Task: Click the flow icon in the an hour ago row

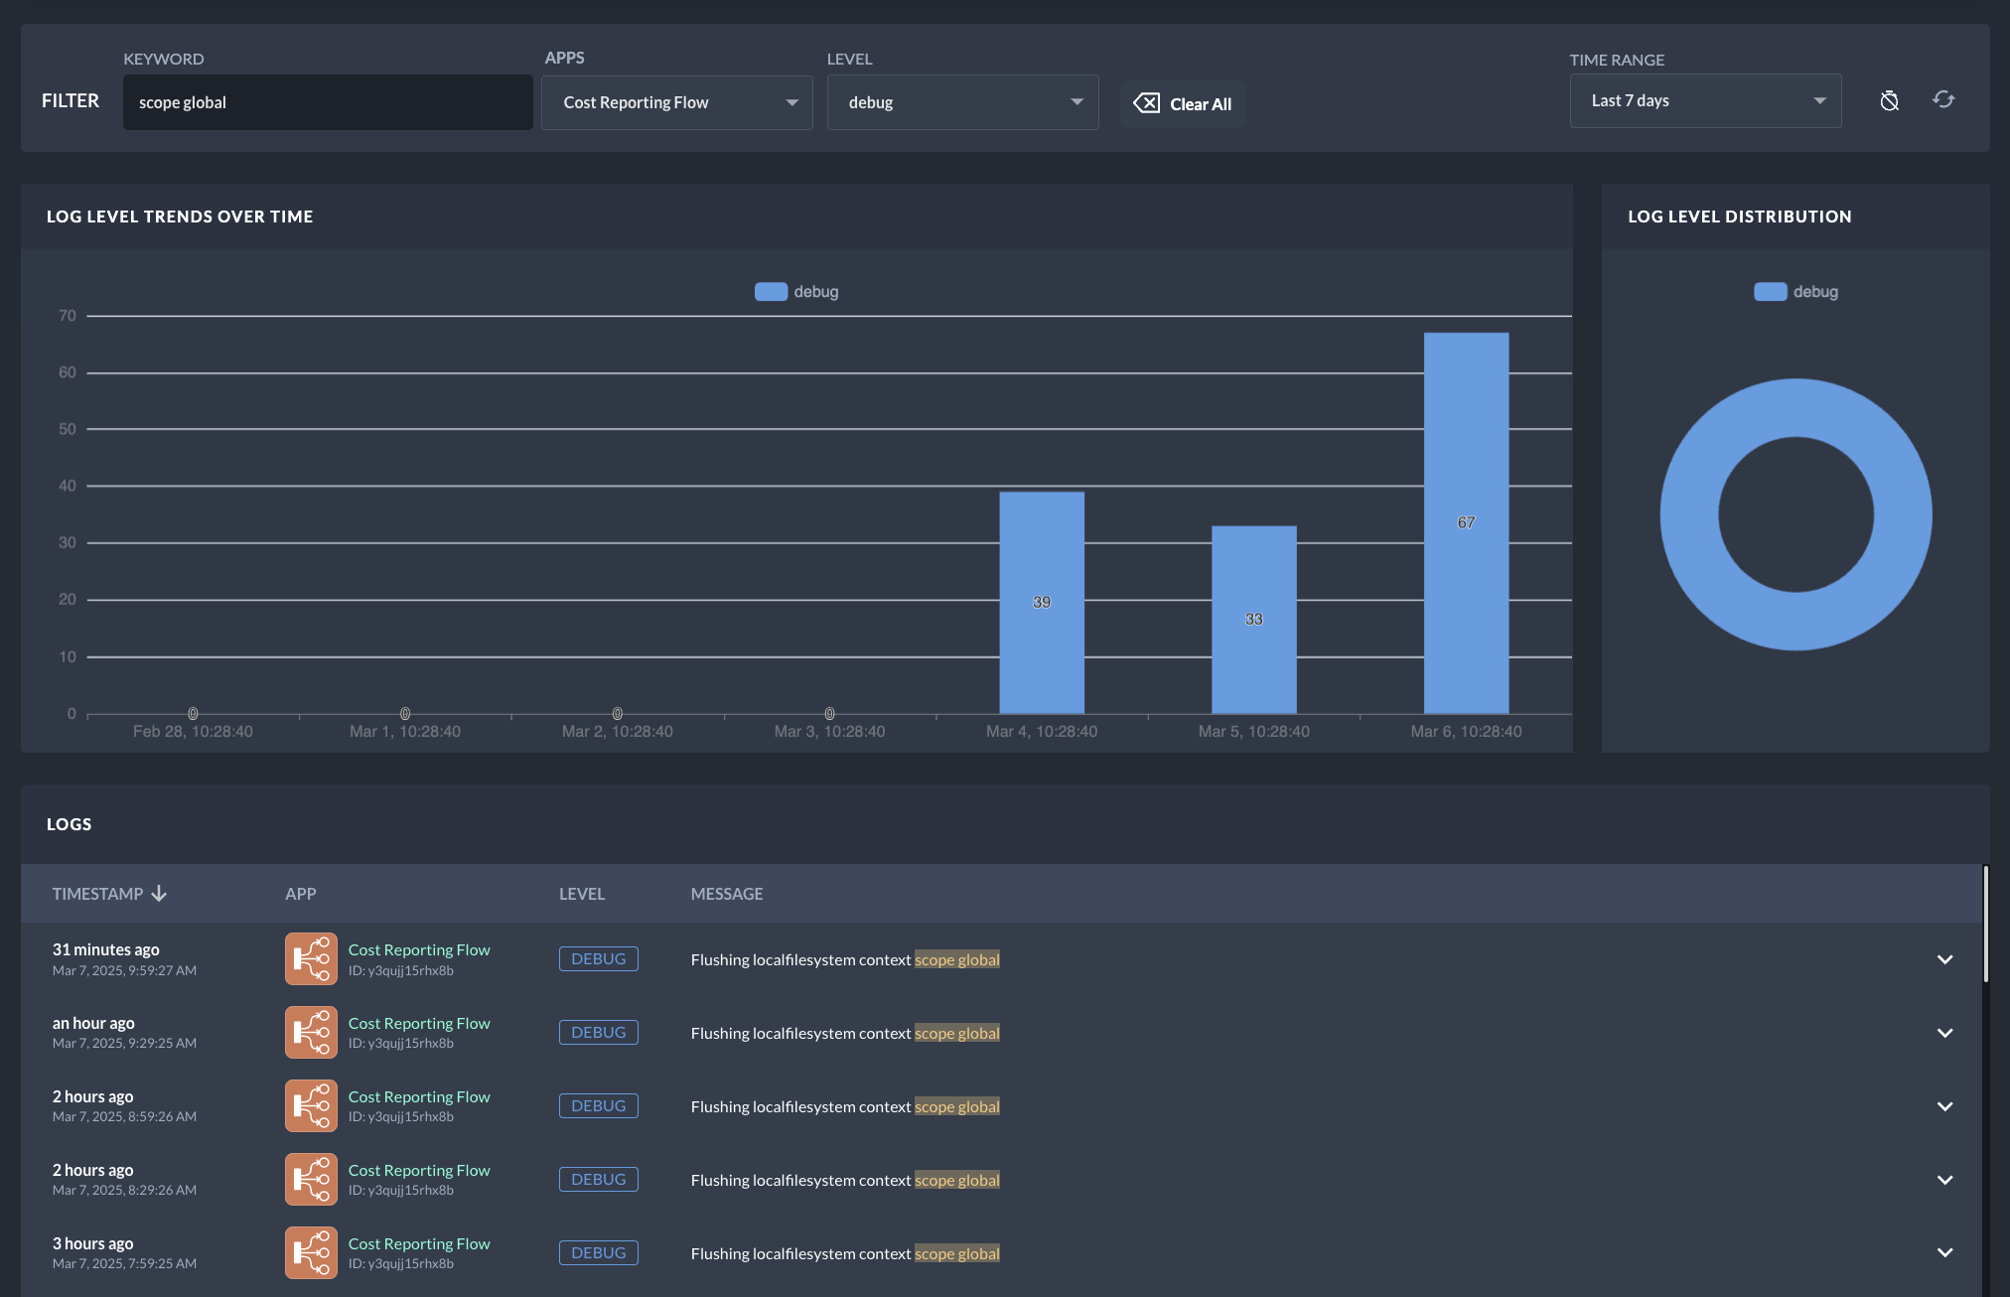Action: click(311, 1033)
